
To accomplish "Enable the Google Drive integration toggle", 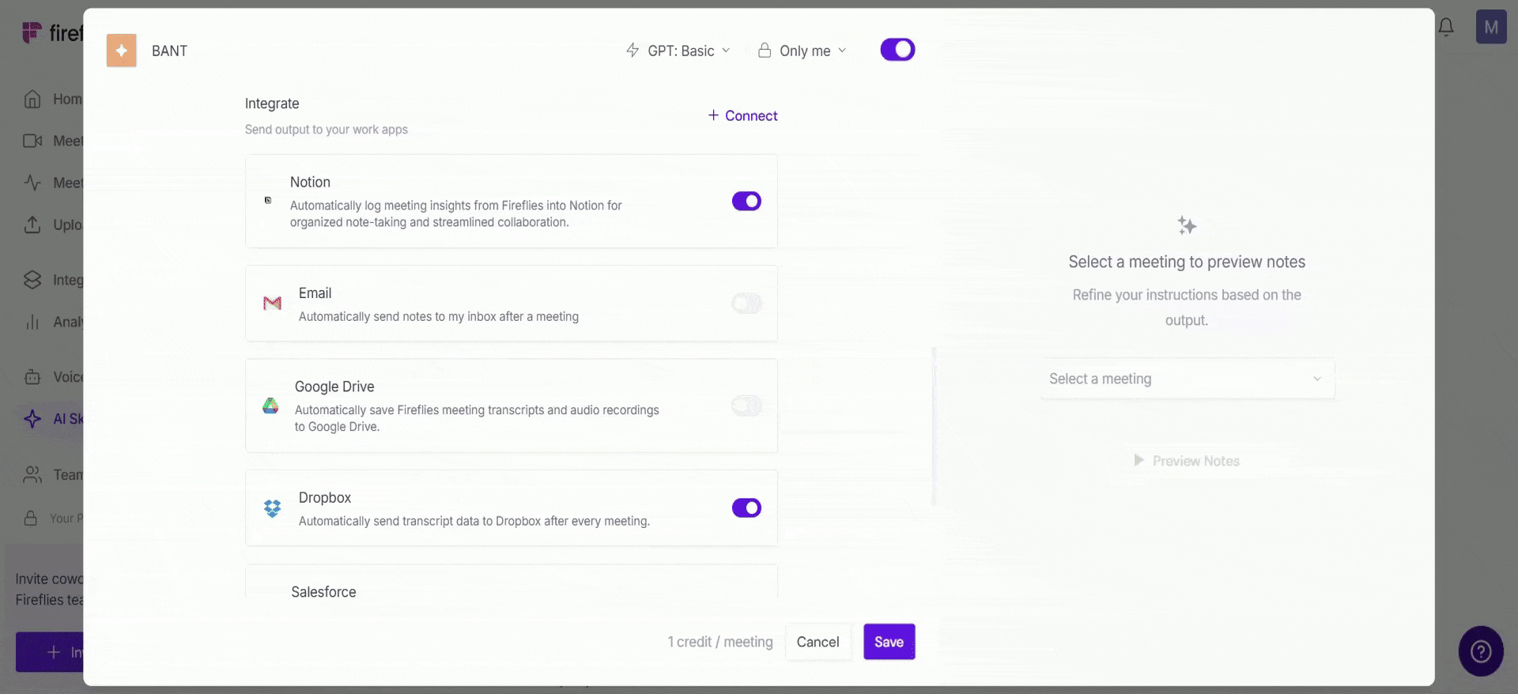I will (746, 405).
